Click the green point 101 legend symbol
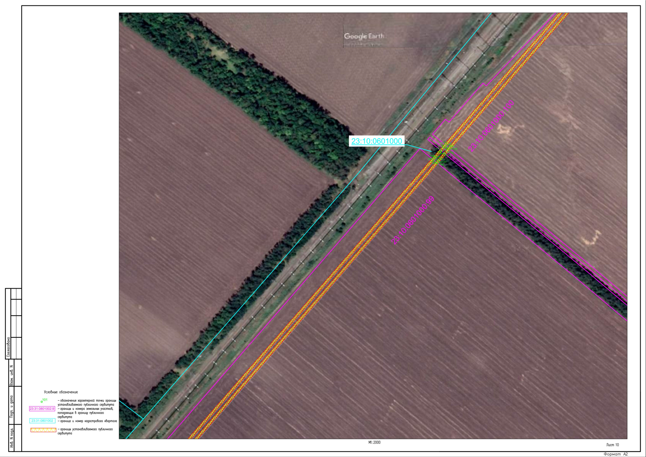Screen dimensions: 646x457 tap(43, 401)
